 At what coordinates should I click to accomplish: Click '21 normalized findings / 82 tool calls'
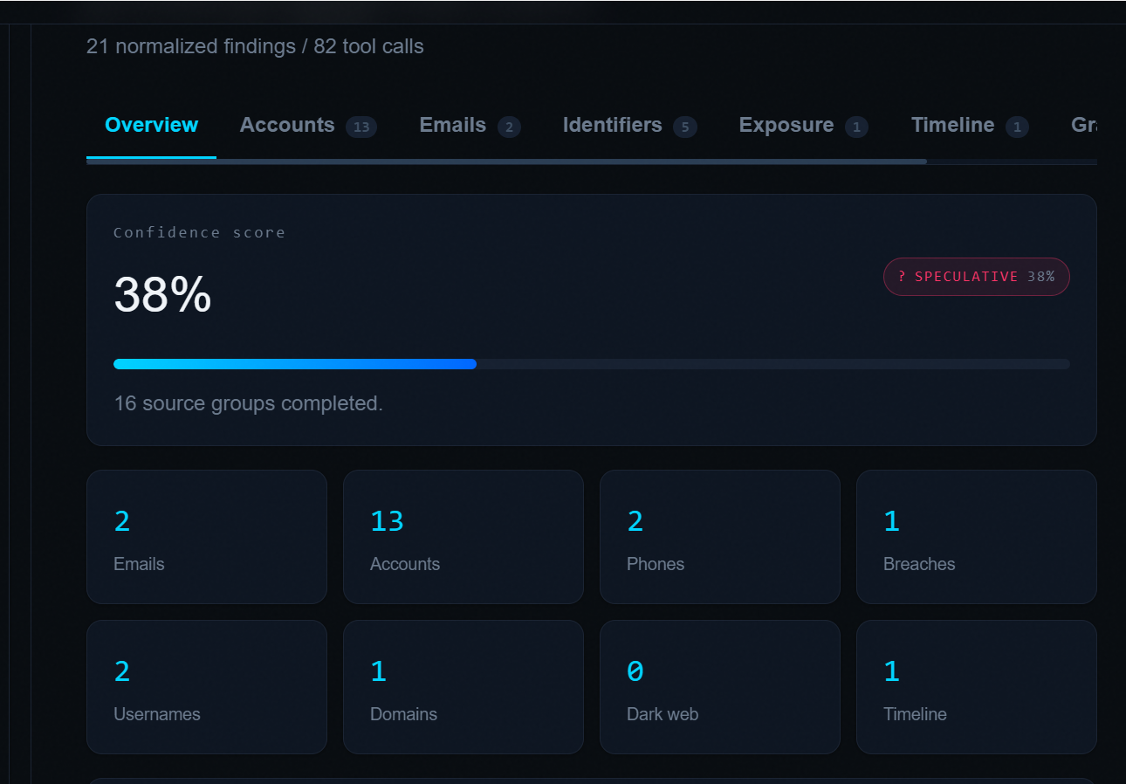[255, 46]
